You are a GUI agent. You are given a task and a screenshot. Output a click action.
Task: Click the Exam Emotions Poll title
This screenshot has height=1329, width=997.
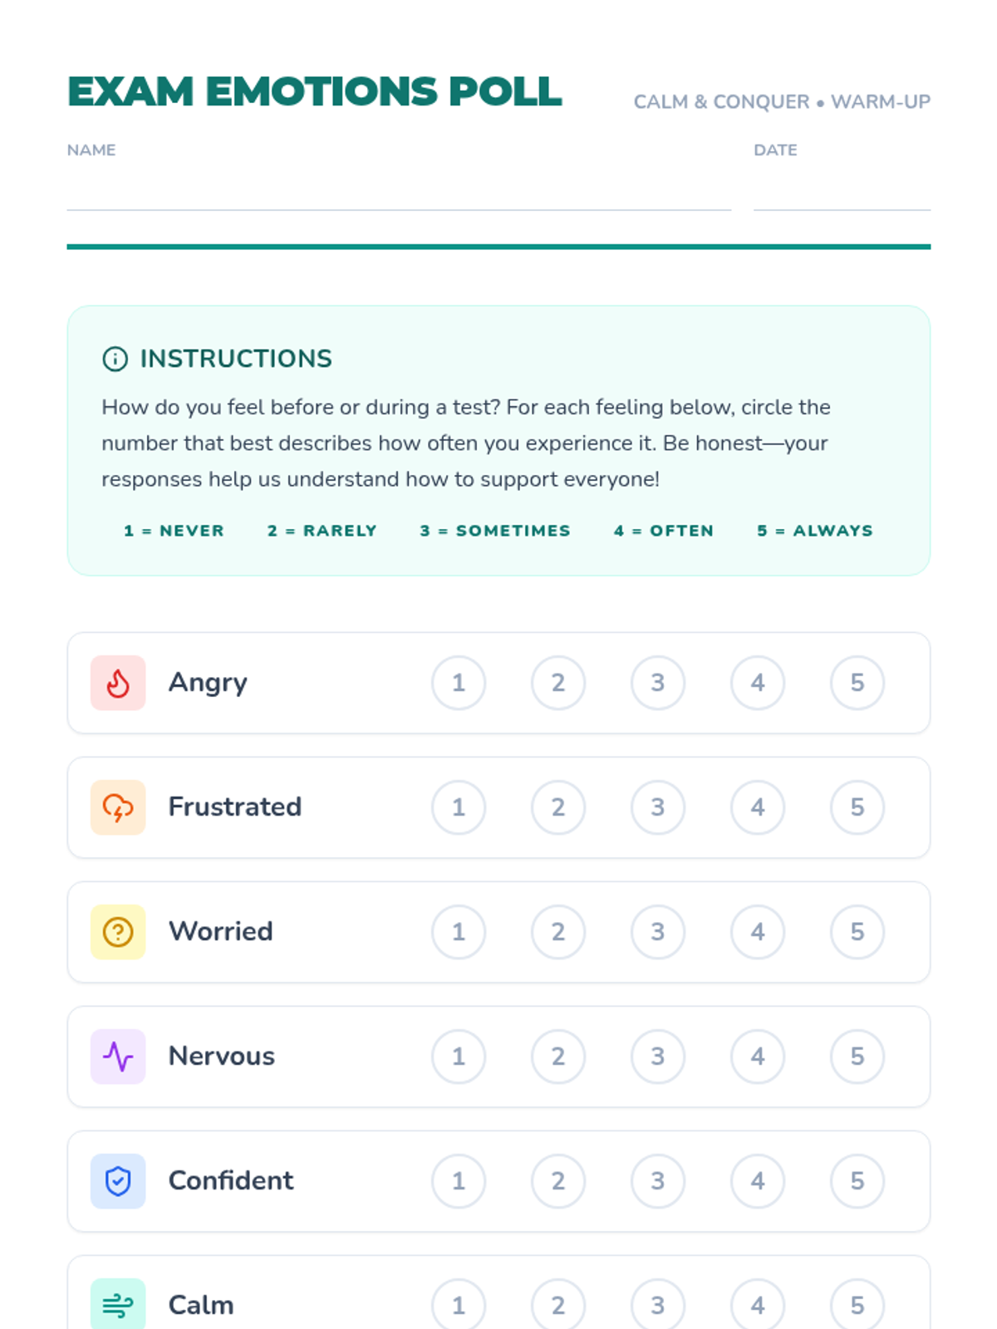315,91
